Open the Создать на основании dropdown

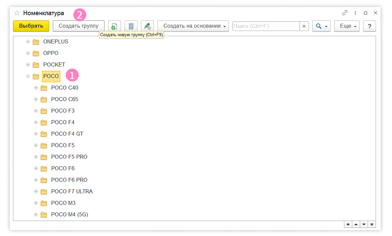[x=193, y=26]
